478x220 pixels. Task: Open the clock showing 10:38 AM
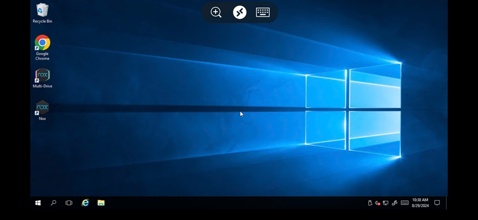(x=420, y=203)
